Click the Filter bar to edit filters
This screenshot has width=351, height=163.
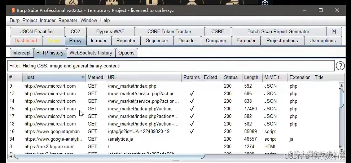click(x=171, y=66)
